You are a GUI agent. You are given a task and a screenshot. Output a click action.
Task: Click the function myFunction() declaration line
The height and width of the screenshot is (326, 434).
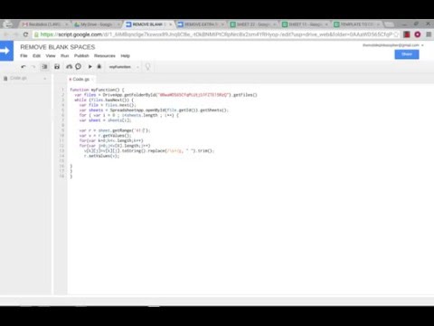pos(97,90)
